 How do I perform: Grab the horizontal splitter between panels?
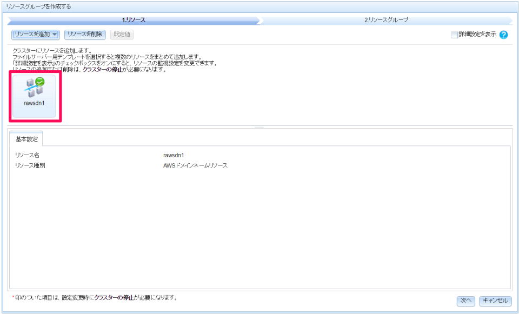tap(259, 127)
